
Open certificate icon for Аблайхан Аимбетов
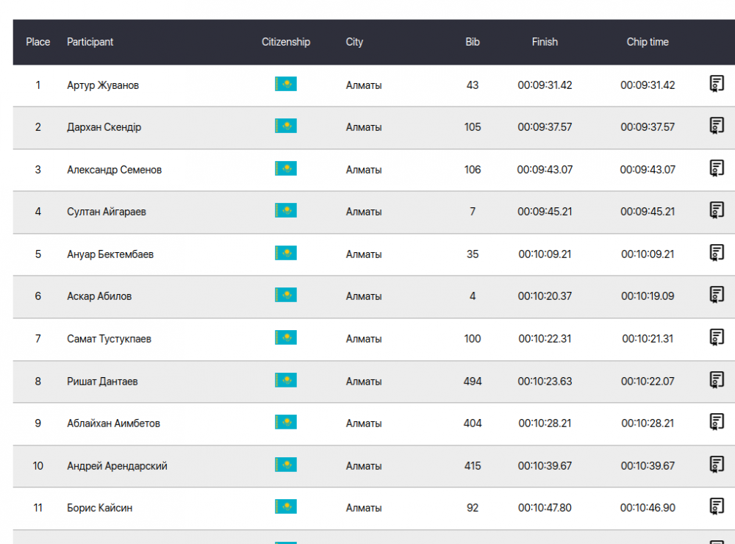pos(717,422)
